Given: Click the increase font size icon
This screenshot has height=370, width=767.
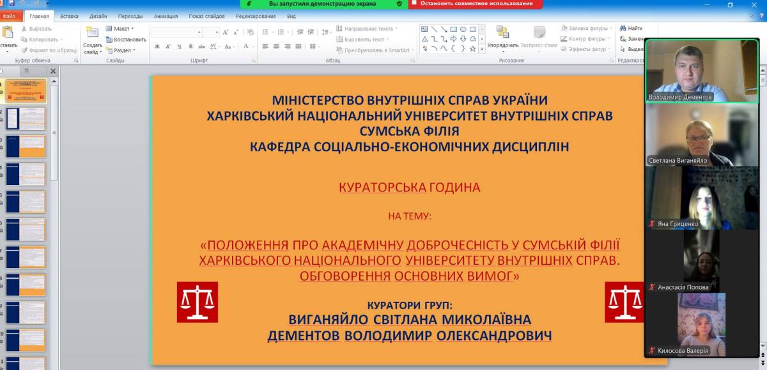Looking at the screenshot, I should 226,32.
